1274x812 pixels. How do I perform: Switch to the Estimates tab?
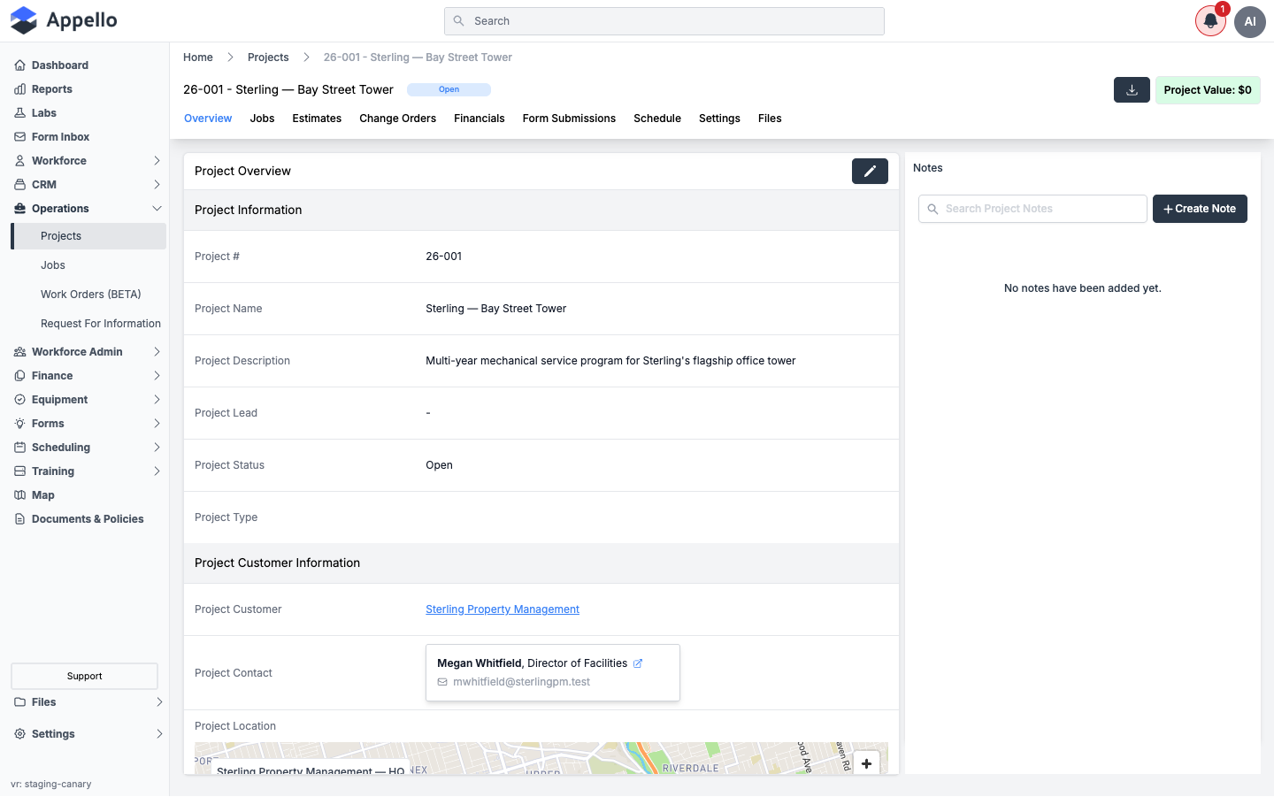[317, 119]
